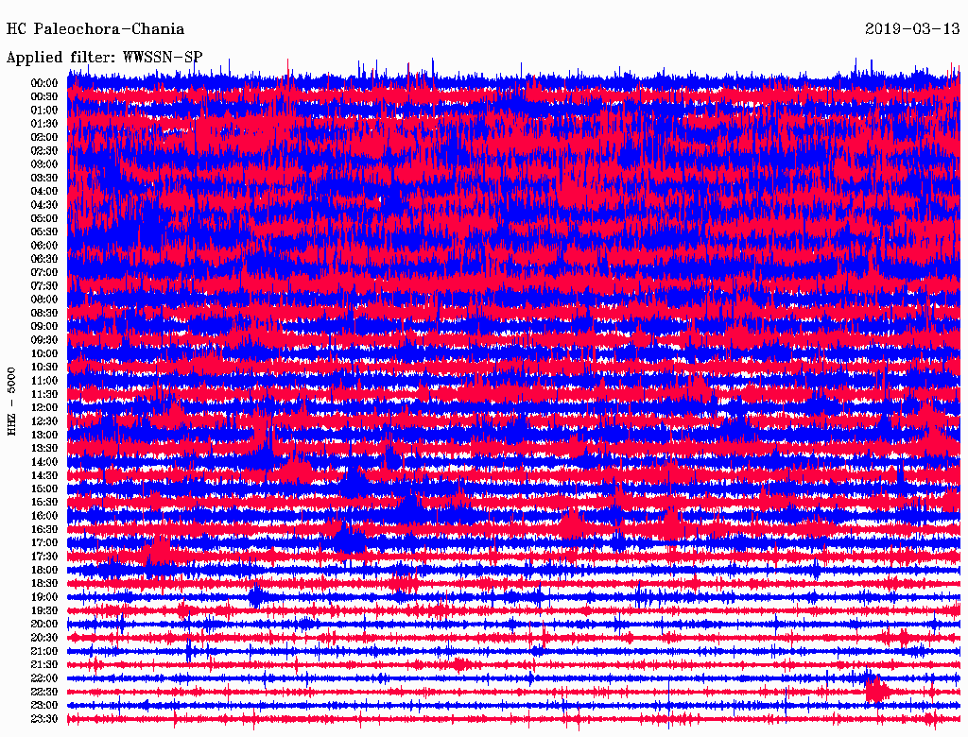
Task: Click the 13:00 time label
Action: coord(44,436)
